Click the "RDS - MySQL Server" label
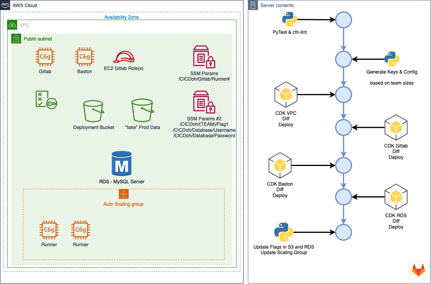This screenshot has height=284, width=431. click(122, 182)
